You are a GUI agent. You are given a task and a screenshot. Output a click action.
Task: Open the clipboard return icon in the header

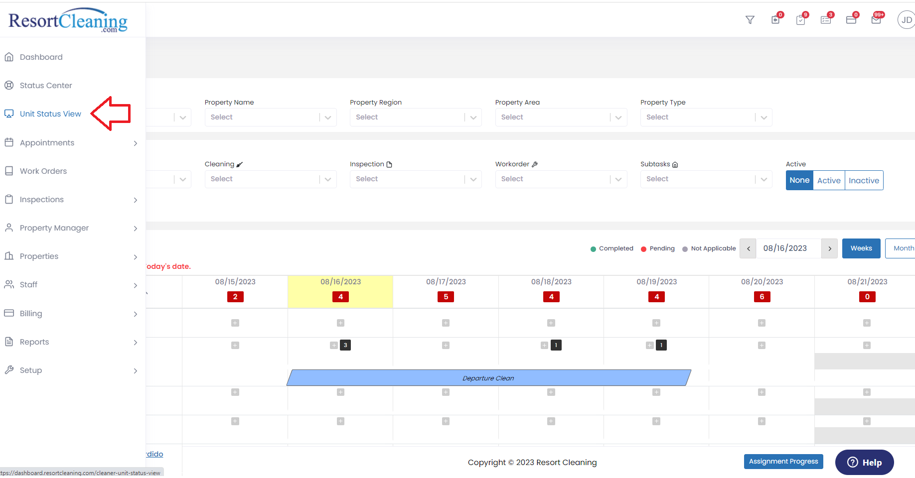pyautogui.click(x=775, y=20)
